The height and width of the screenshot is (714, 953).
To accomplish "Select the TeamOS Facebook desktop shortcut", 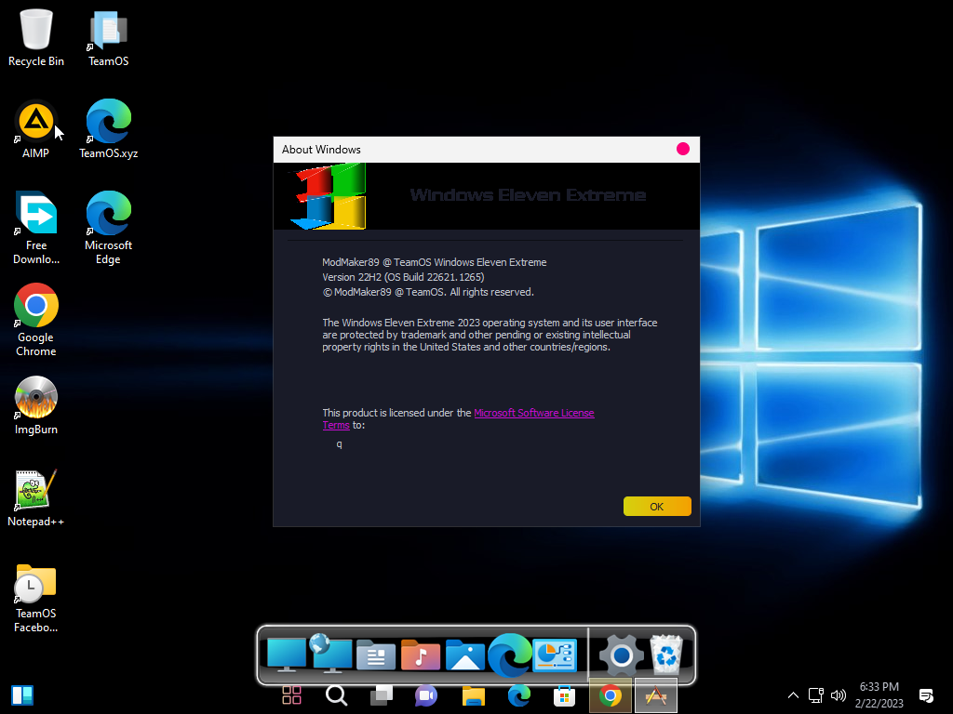I will [36, 599].
